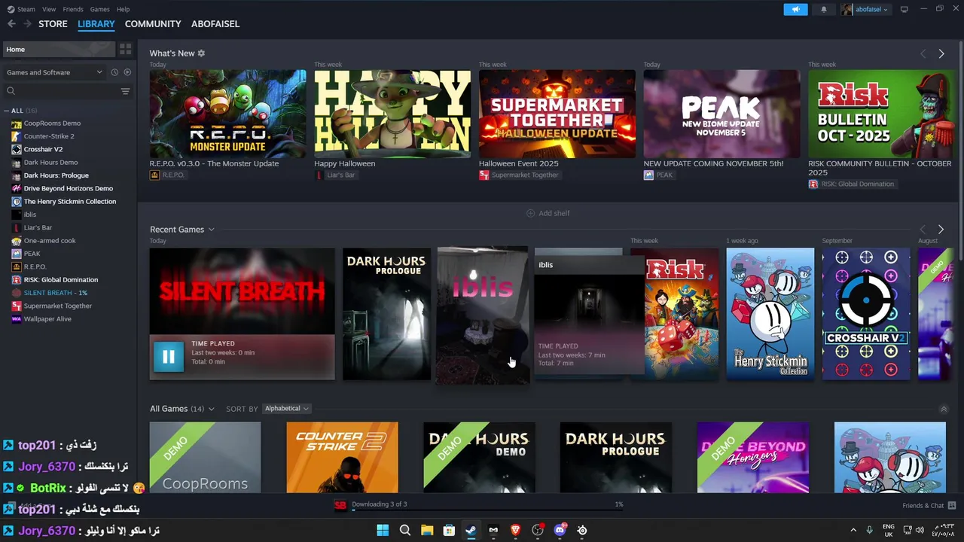The image size is (964, 542).
Task: Pause the Silent Breath download
Action: point(168,357)
